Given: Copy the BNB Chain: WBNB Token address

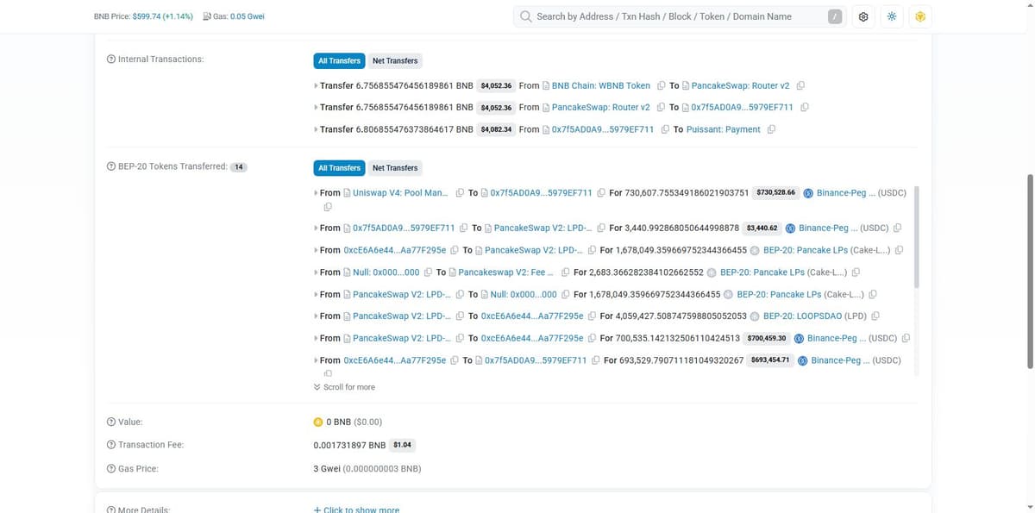Looking at the screenshot, I should pos(661,85).
